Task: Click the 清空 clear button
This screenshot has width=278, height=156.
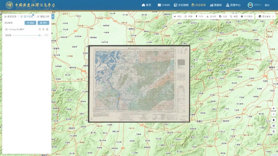Action: point(44,23)
